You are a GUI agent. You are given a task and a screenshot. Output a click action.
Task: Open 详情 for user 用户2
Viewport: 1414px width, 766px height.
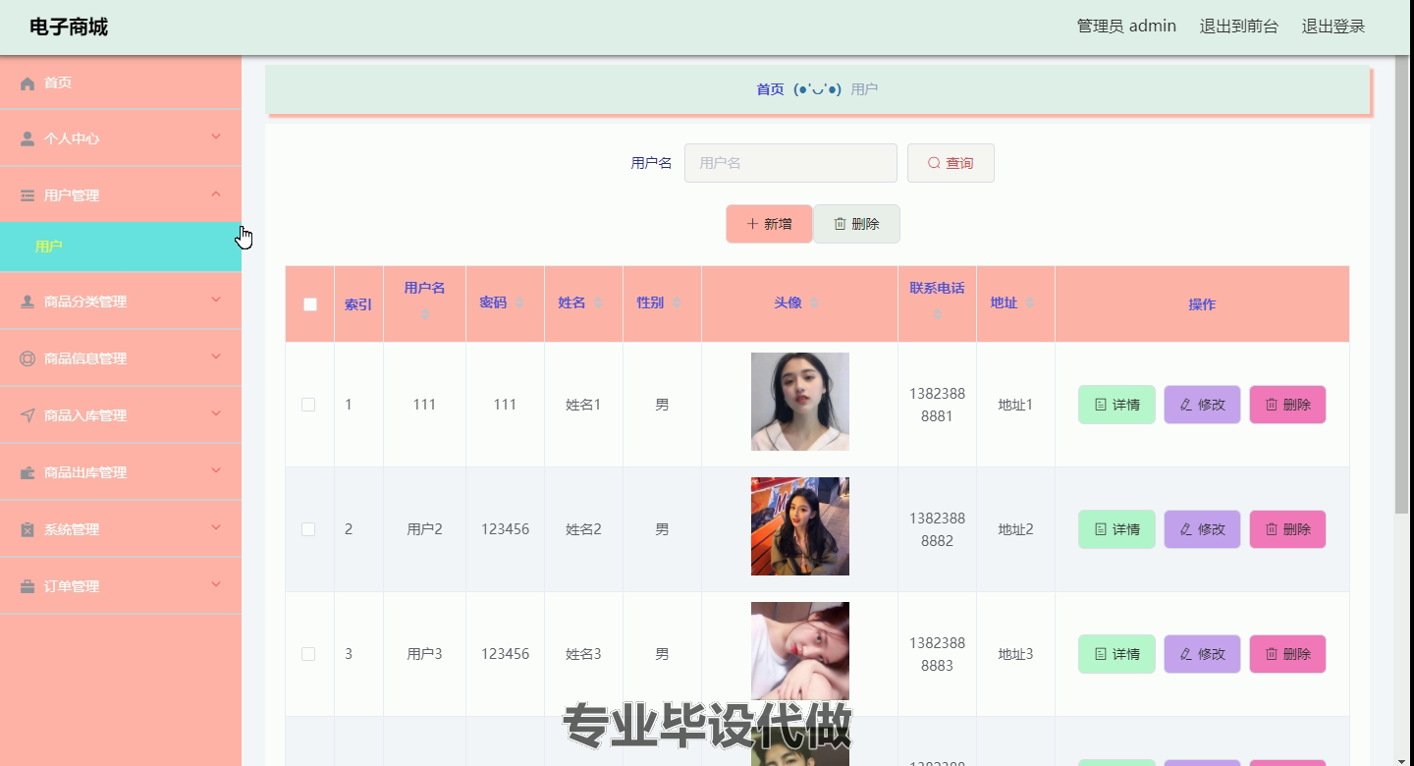[1116, 529]
